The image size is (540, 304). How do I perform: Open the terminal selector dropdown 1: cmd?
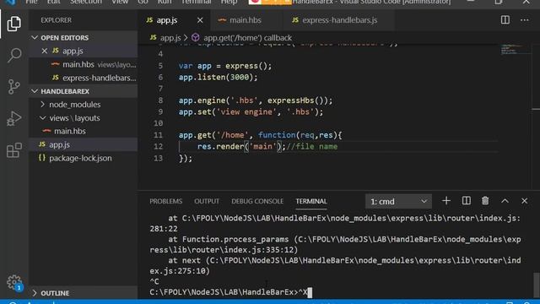398,201
